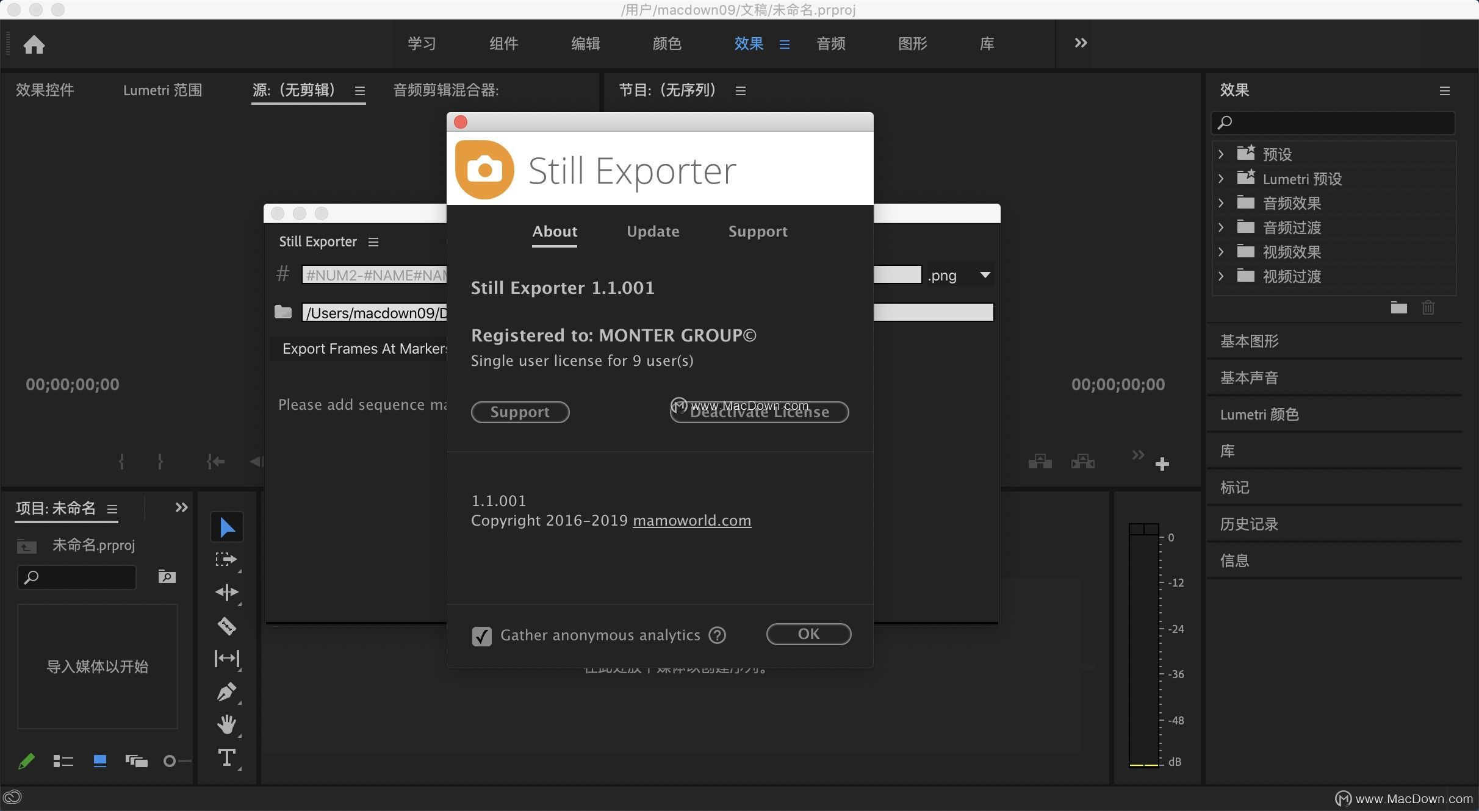Switch to the 音频 workspace

tap(831, 43)
